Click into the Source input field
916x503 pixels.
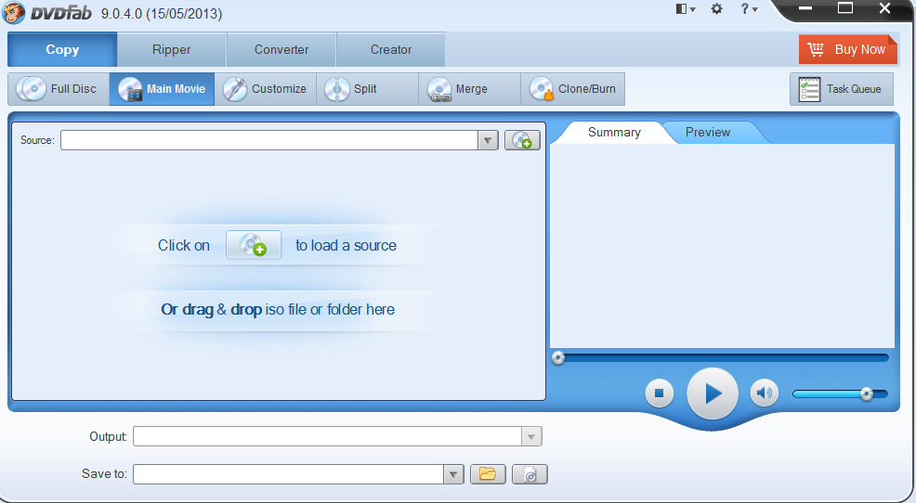click(x=269, y=140)
